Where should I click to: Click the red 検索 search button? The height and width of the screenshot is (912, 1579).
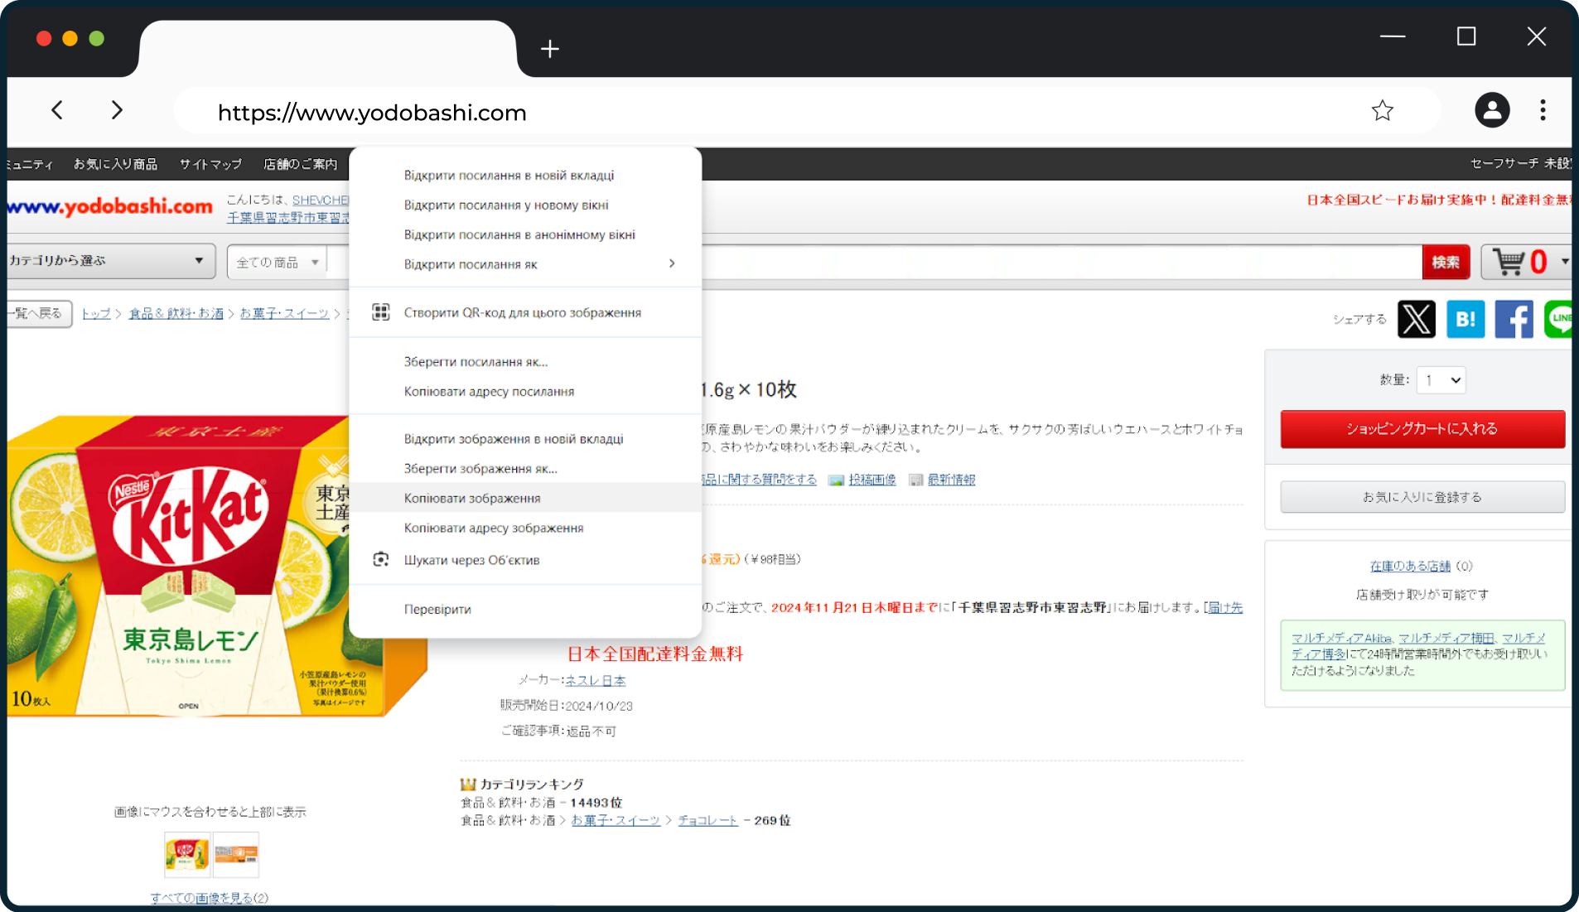tap(1446, 262)
